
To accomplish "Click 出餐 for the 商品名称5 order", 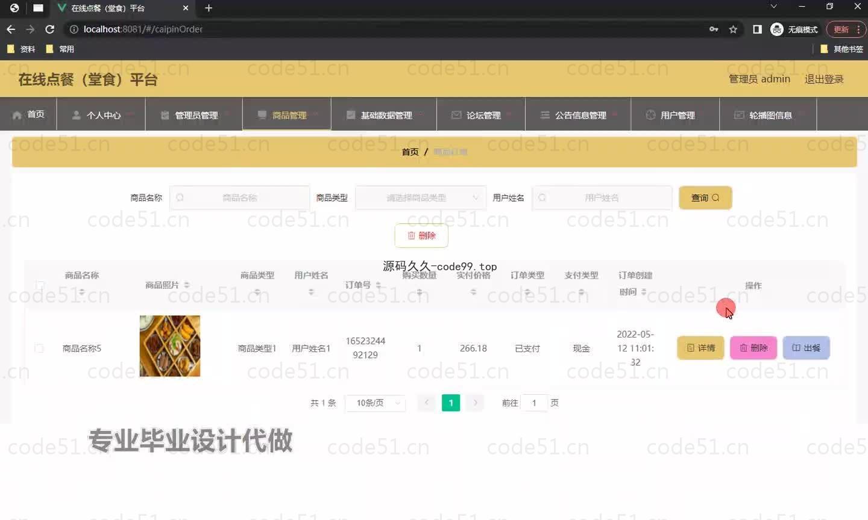I will [807, 348].
